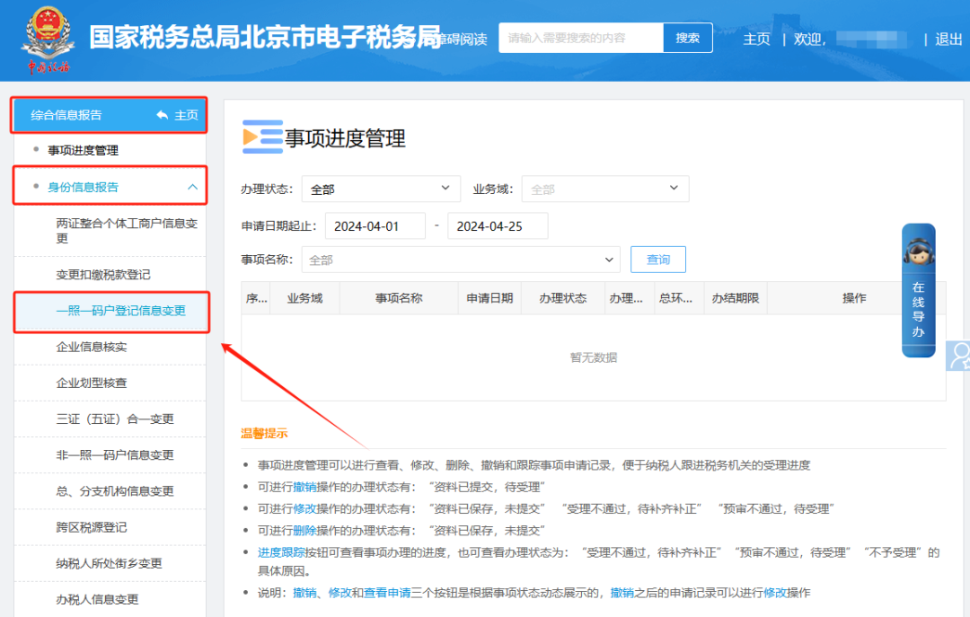
Task: Select 事项进度管理 in the sidebar
Action: coord(83,151)
